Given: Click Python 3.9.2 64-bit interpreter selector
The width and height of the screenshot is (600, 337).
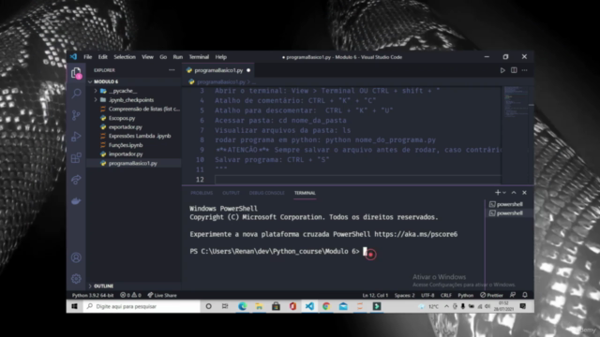Looking at the screenshot, I should (93, 295).
